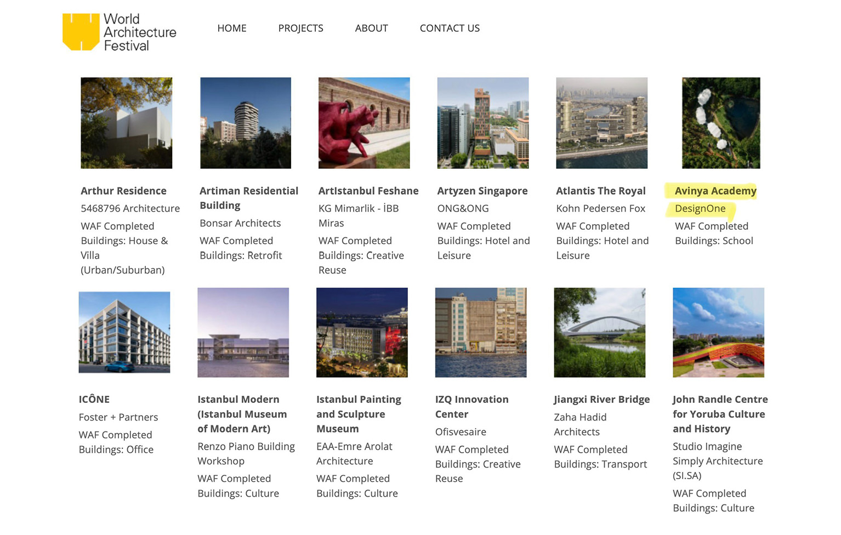Open the John Randle Centre thumbnail image
Image resolution: width=841 pixels, height=535 pixels.
718,332
